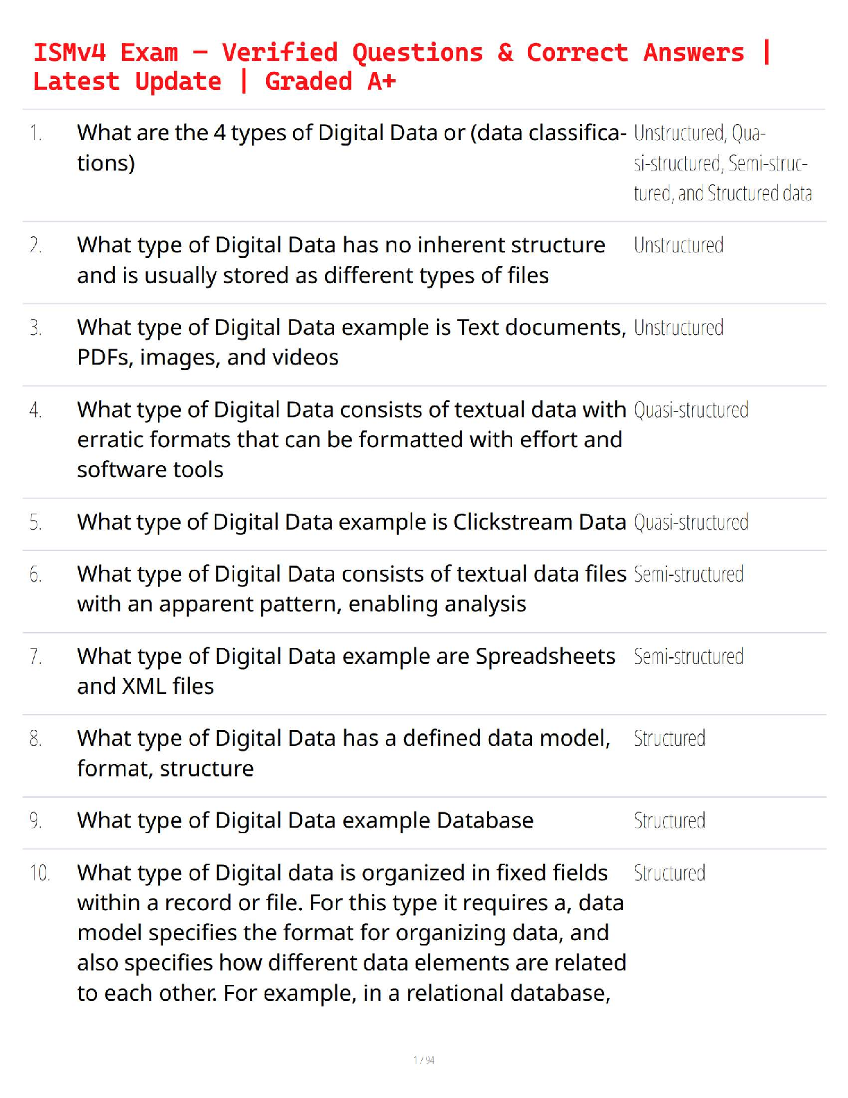Click the red ISMv4 Exam title heading
848x1098 pixels.
402,67
